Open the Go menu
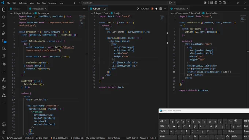This screenshot has width=249, height=140. coord(38,3)
